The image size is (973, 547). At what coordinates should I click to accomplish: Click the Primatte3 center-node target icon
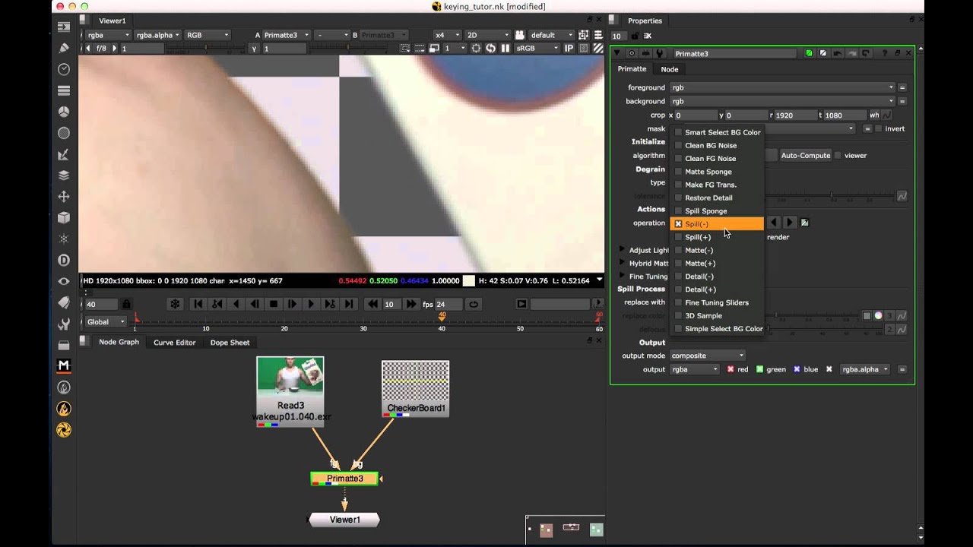coord(631,53)
